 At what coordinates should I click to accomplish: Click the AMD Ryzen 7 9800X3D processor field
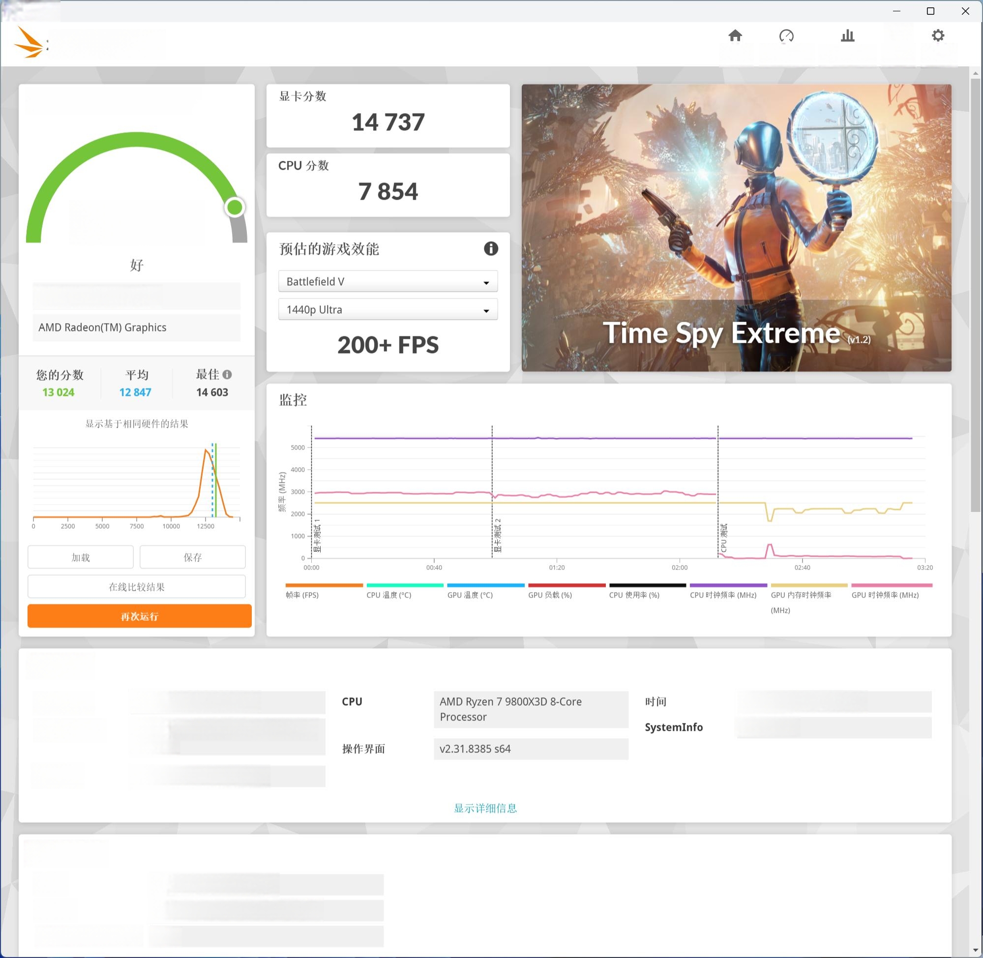pyautogui.click(x=531, y=710)
